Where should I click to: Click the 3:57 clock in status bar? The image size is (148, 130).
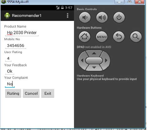(69, 8)
